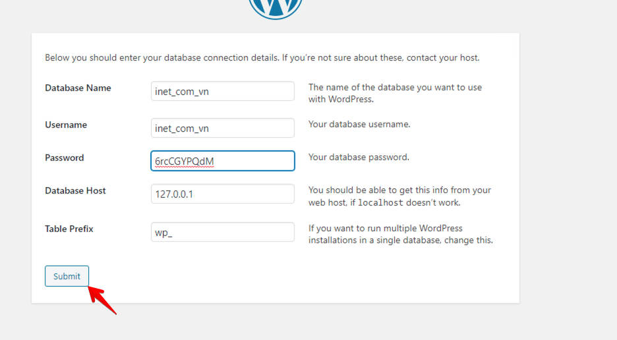Click the intro paragraph about database connection details

(262, 58)
